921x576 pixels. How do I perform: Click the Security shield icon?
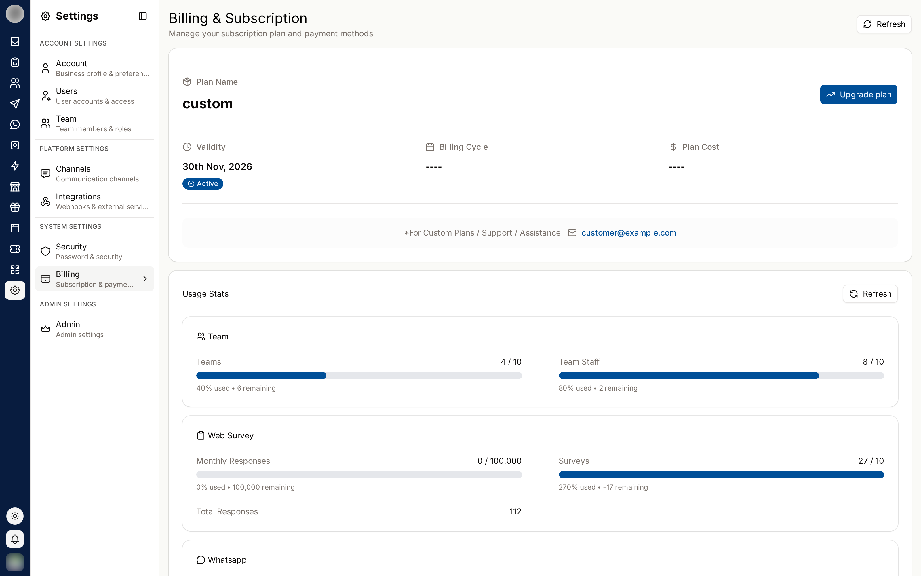[x=45, y=251]
